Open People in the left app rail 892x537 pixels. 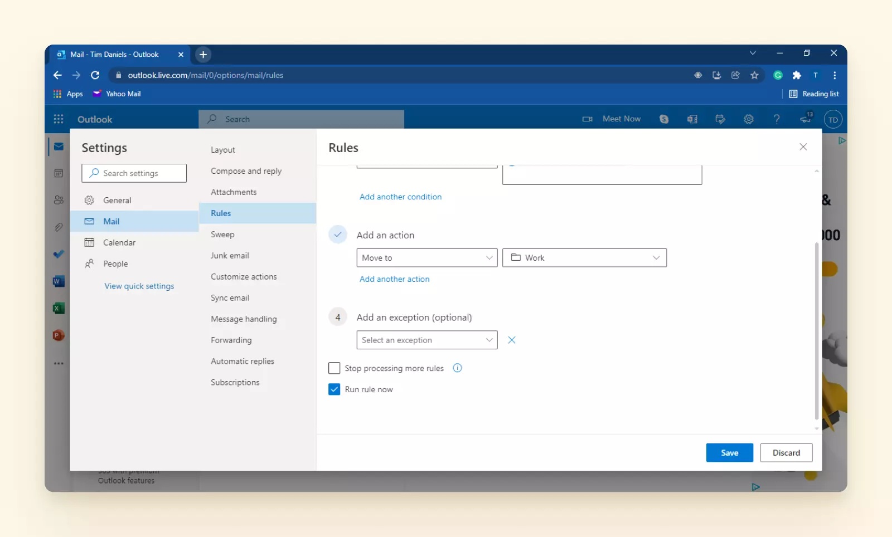[59, 200]
